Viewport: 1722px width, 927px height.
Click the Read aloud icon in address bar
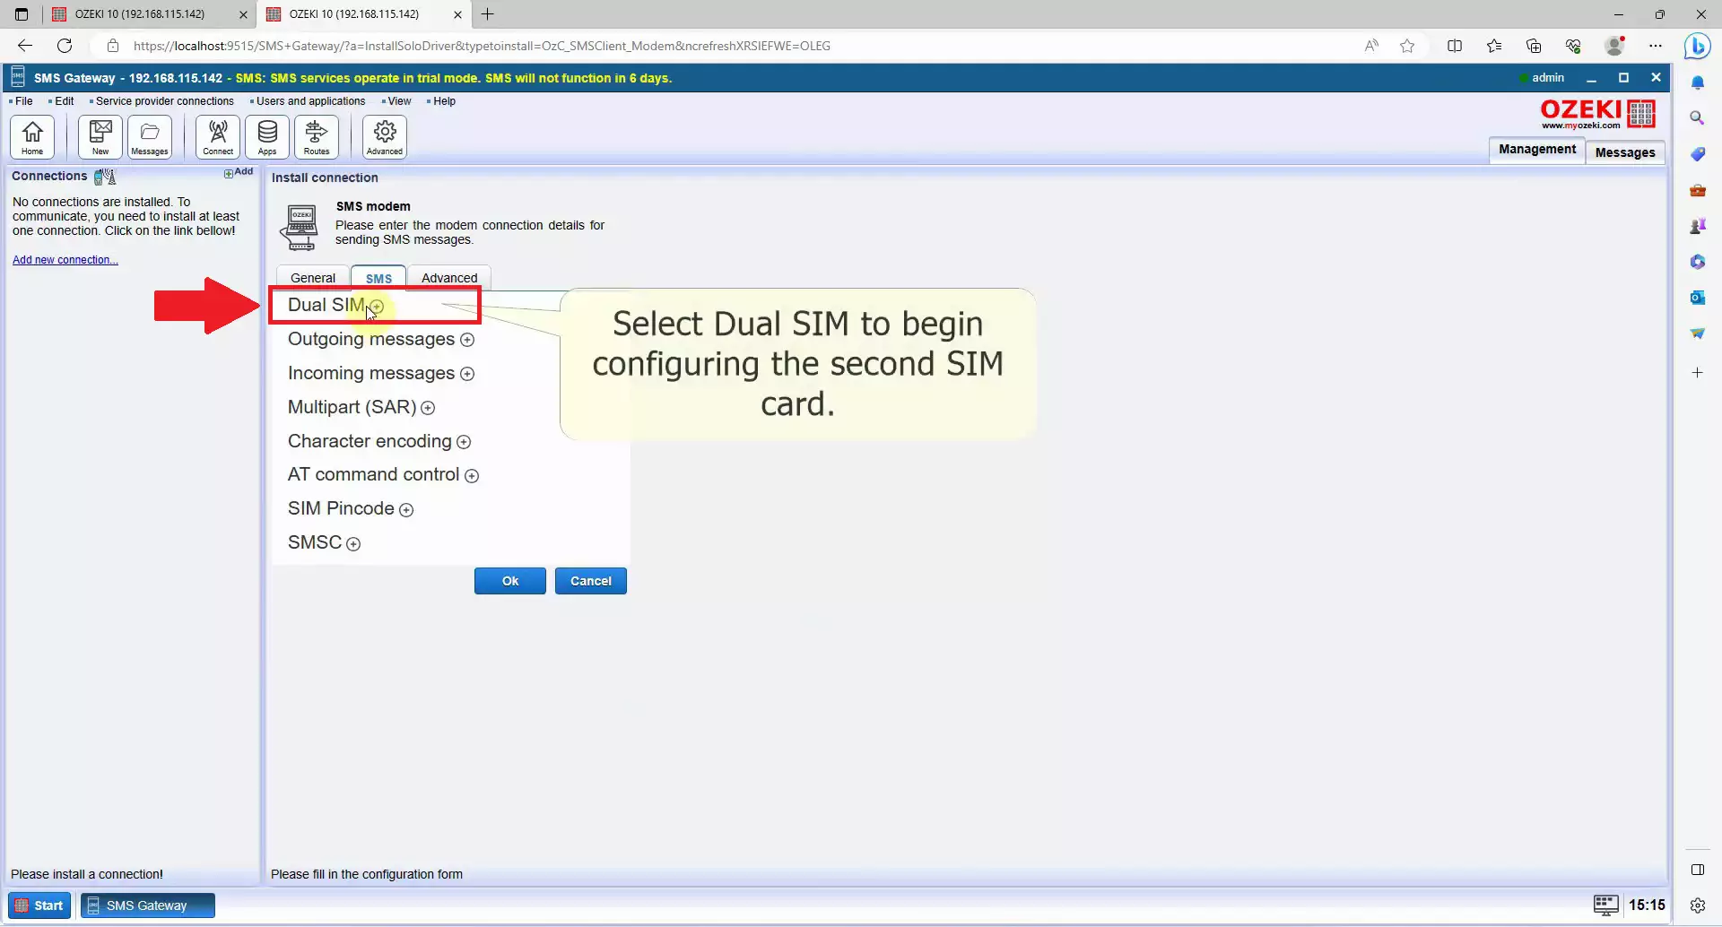pos(1371,46)
